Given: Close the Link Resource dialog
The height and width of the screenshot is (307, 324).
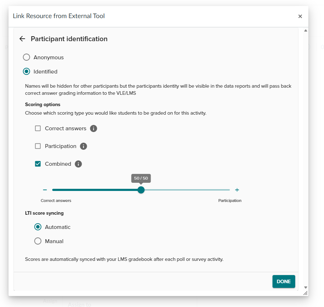Looking at the screenshot, I should click(300, 16).
